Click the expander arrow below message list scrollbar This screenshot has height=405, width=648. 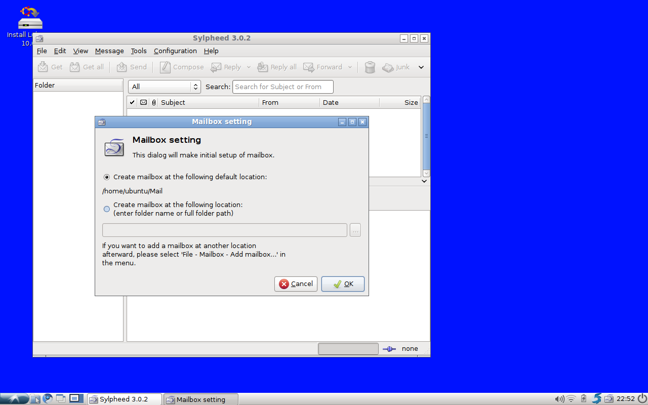coord(425,181)
